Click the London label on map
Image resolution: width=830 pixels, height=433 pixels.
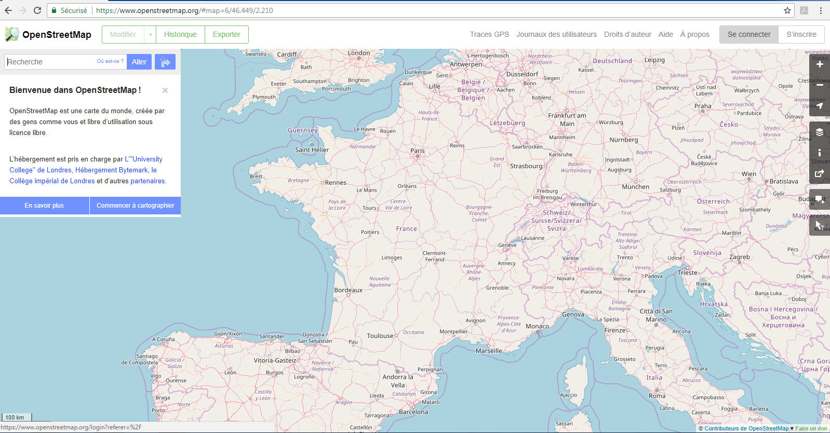tap(359, 53)
